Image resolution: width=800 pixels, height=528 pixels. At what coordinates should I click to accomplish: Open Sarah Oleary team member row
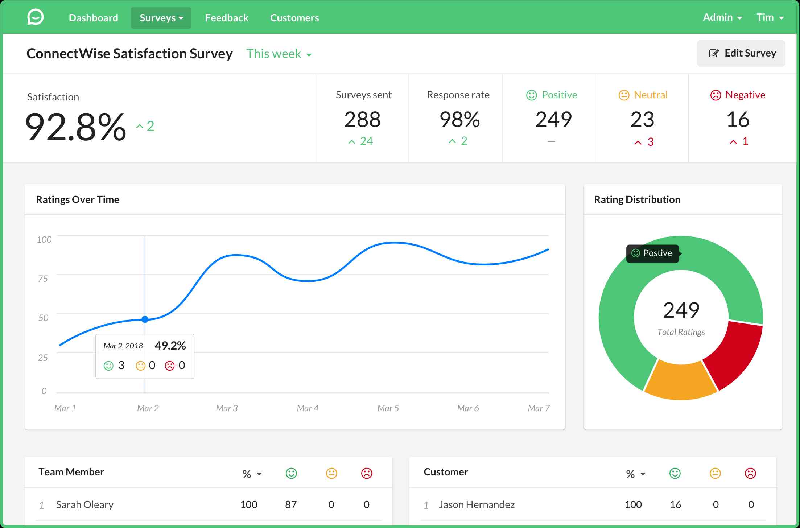click(84, 504)
